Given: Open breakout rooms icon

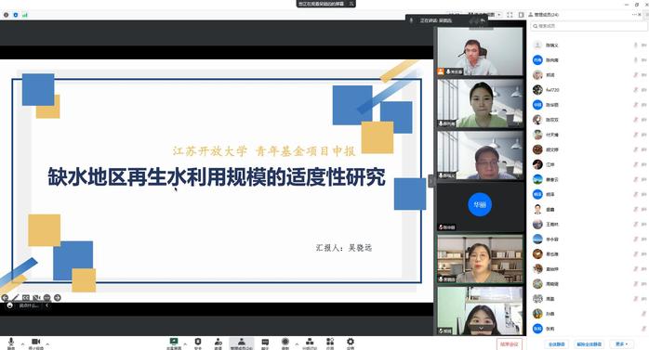Looking at the screenshot, I should [310, 342].
